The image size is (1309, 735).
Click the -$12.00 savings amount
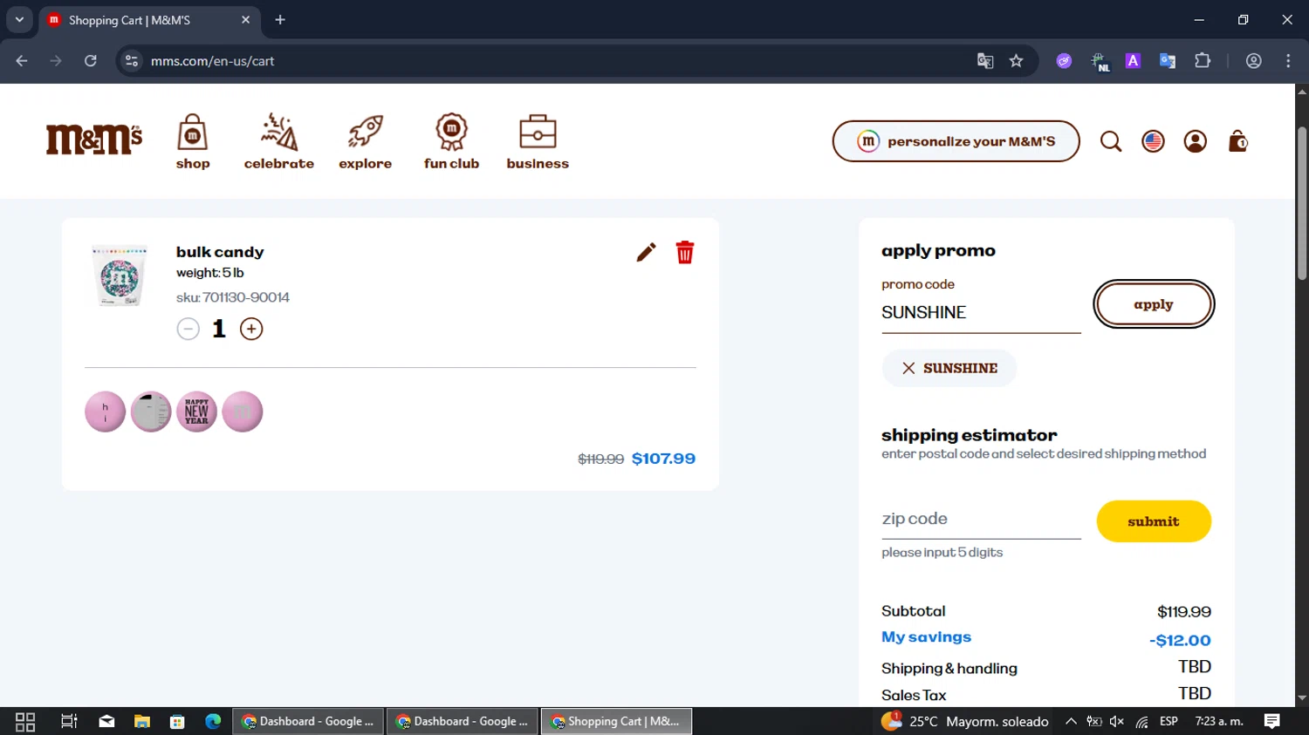[1180, 640]
